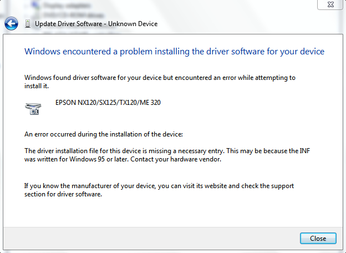The width and height of the screenshot is (346, 253).
Task: Go back using the blue arrow button
Action: pos(11,23)
